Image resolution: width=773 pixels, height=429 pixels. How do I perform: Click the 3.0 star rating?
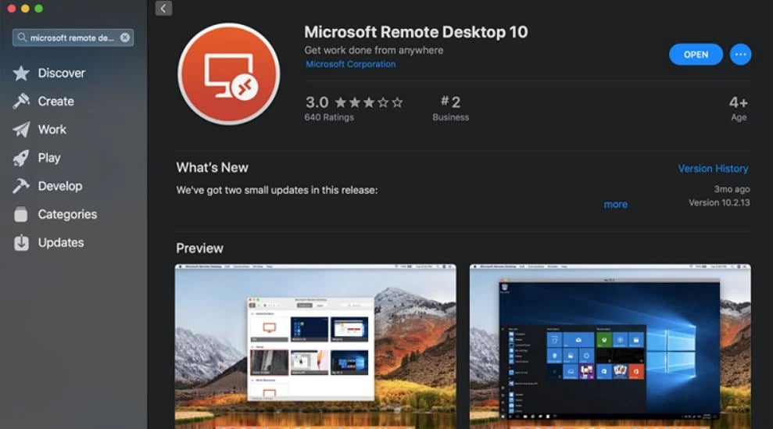pos(354,102)
